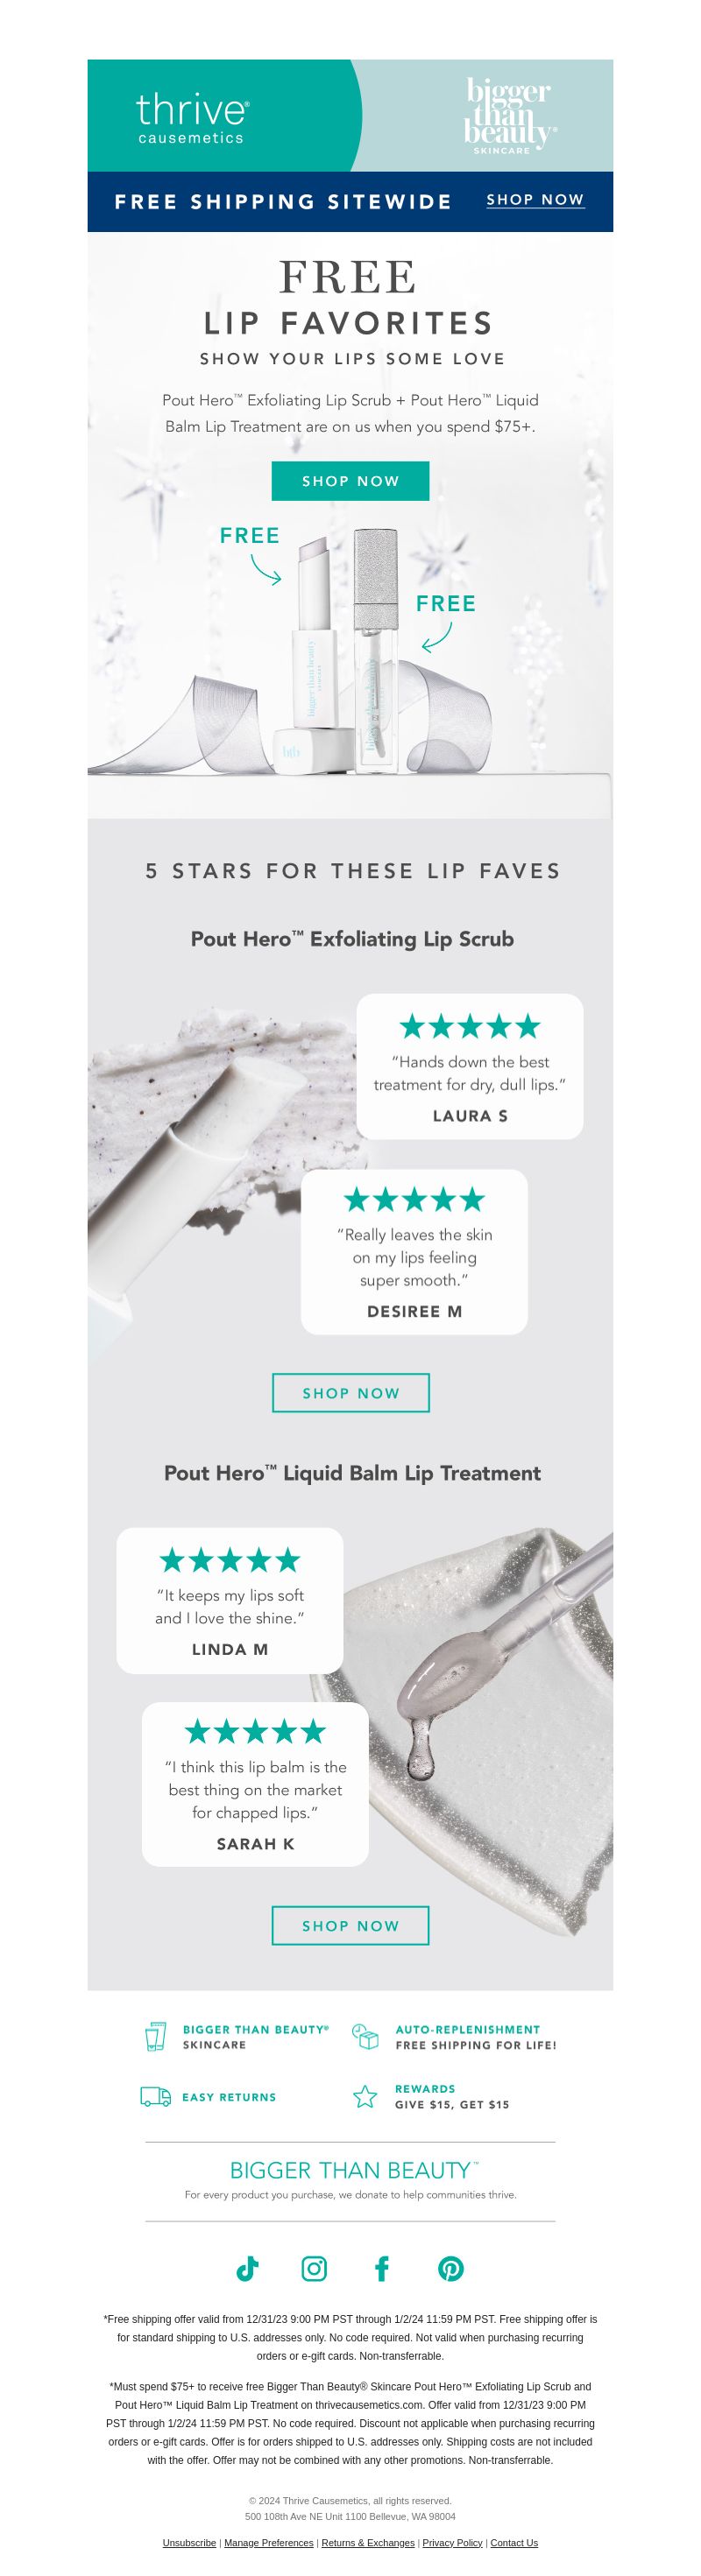Click Shop Now under Liquid Balm reviews
Screen dimensions: 701x2576
pyautogui.click(x=350, y=1925)
